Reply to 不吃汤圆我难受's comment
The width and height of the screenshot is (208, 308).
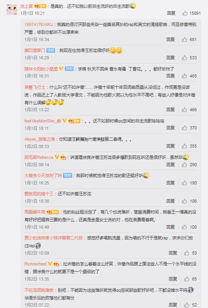click(x=173, y=305)
